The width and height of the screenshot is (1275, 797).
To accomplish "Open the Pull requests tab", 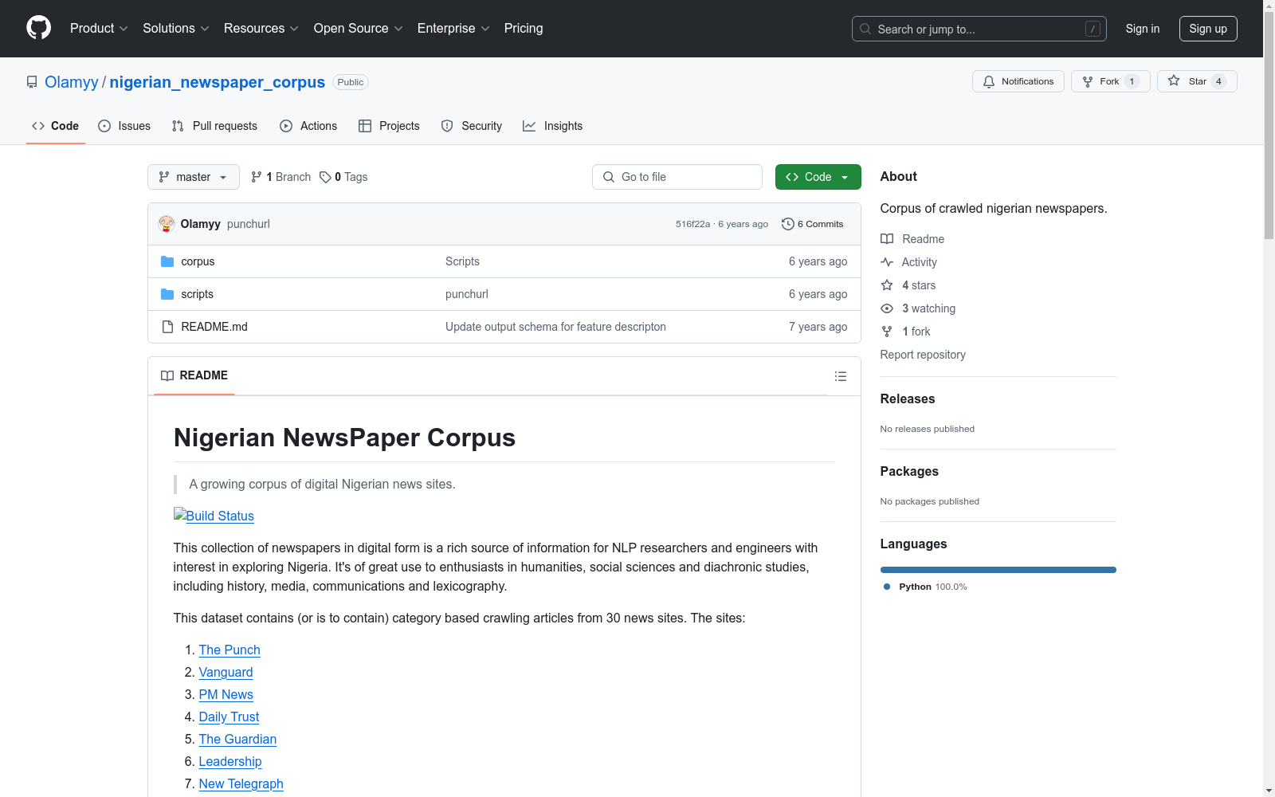I will coord(214,126).
